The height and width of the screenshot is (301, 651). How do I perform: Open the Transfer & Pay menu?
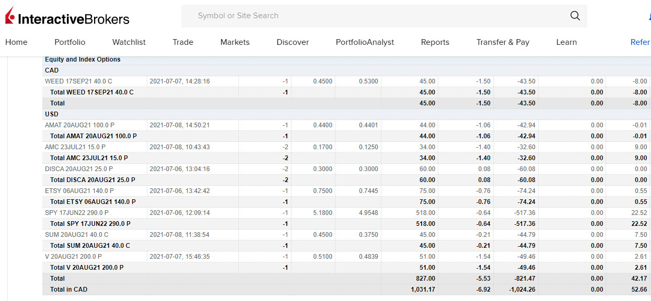[503, 42]
